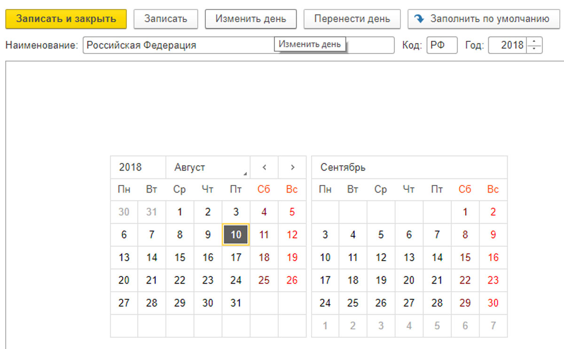This screenshot has height=349, width=564.
Task: Click the Перенести день button
Action: pos(352,19)
